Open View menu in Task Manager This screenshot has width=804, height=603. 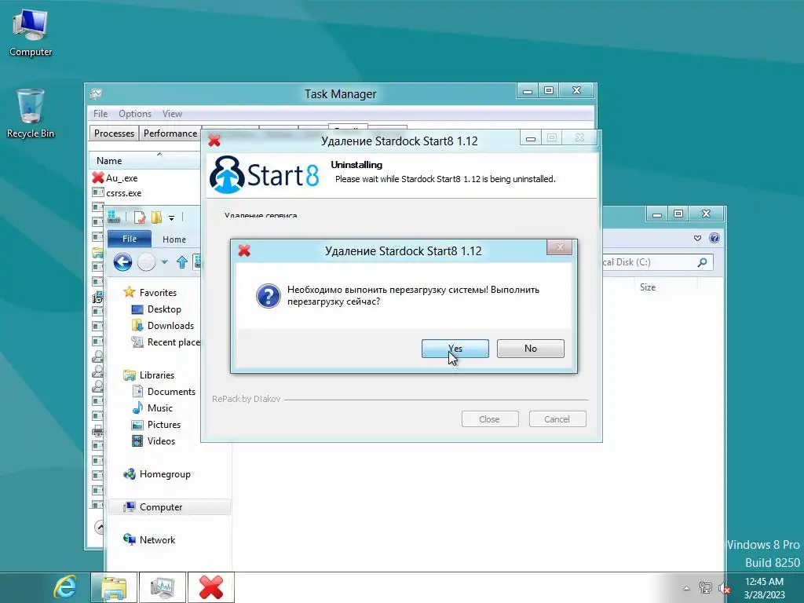(x=172, y=114)
